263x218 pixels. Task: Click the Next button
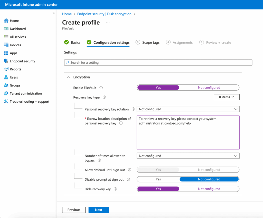(x=99, y=210)
